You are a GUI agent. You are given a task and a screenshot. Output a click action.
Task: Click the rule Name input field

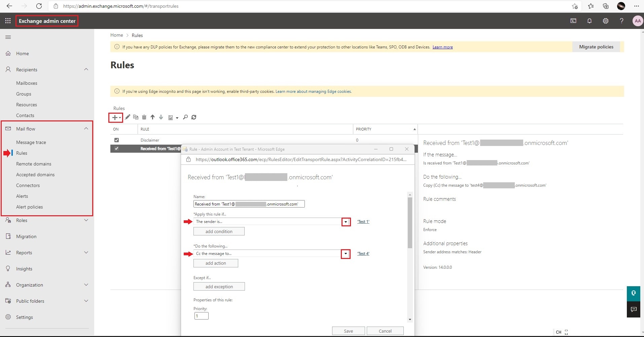249,204
